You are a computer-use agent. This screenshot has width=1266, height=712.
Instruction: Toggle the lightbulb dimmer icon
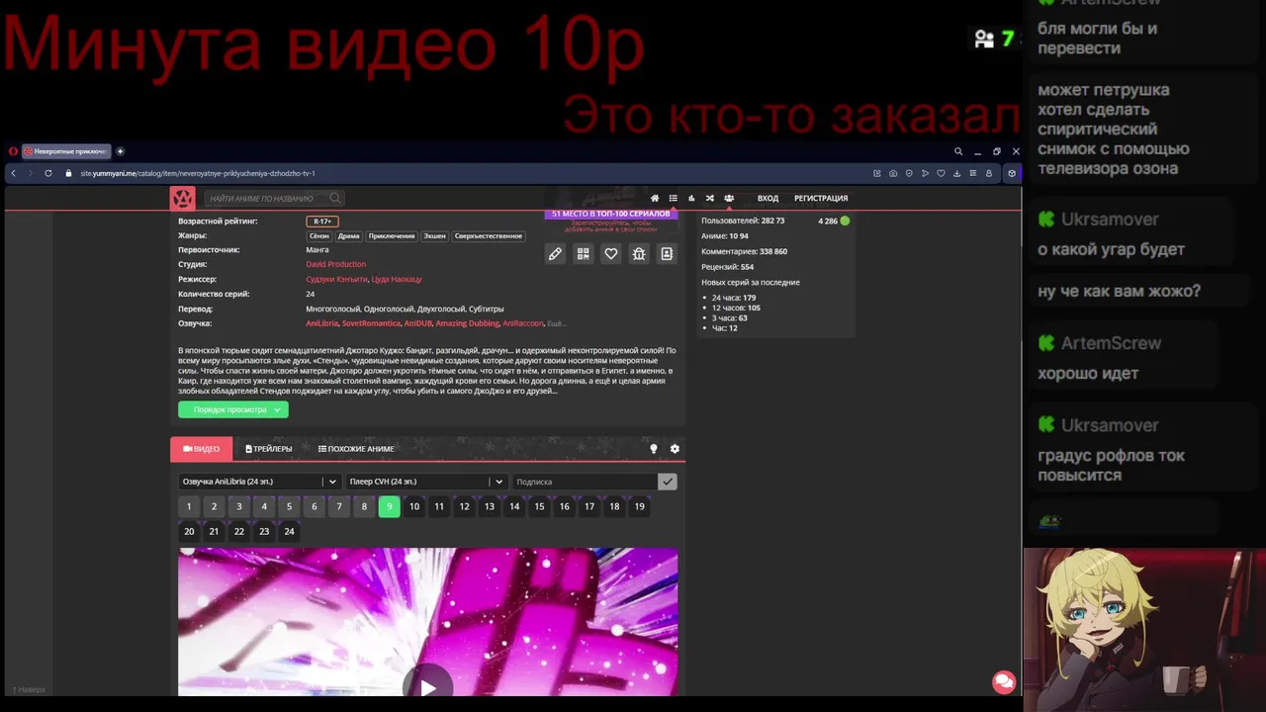click(654, 449)
